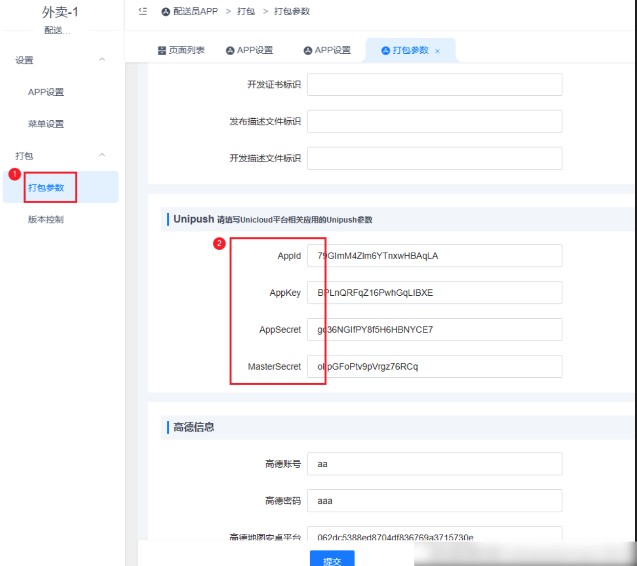Select 版本控制 in the sidebar menu
Screen dimensions: 637x566
point(45,219)
